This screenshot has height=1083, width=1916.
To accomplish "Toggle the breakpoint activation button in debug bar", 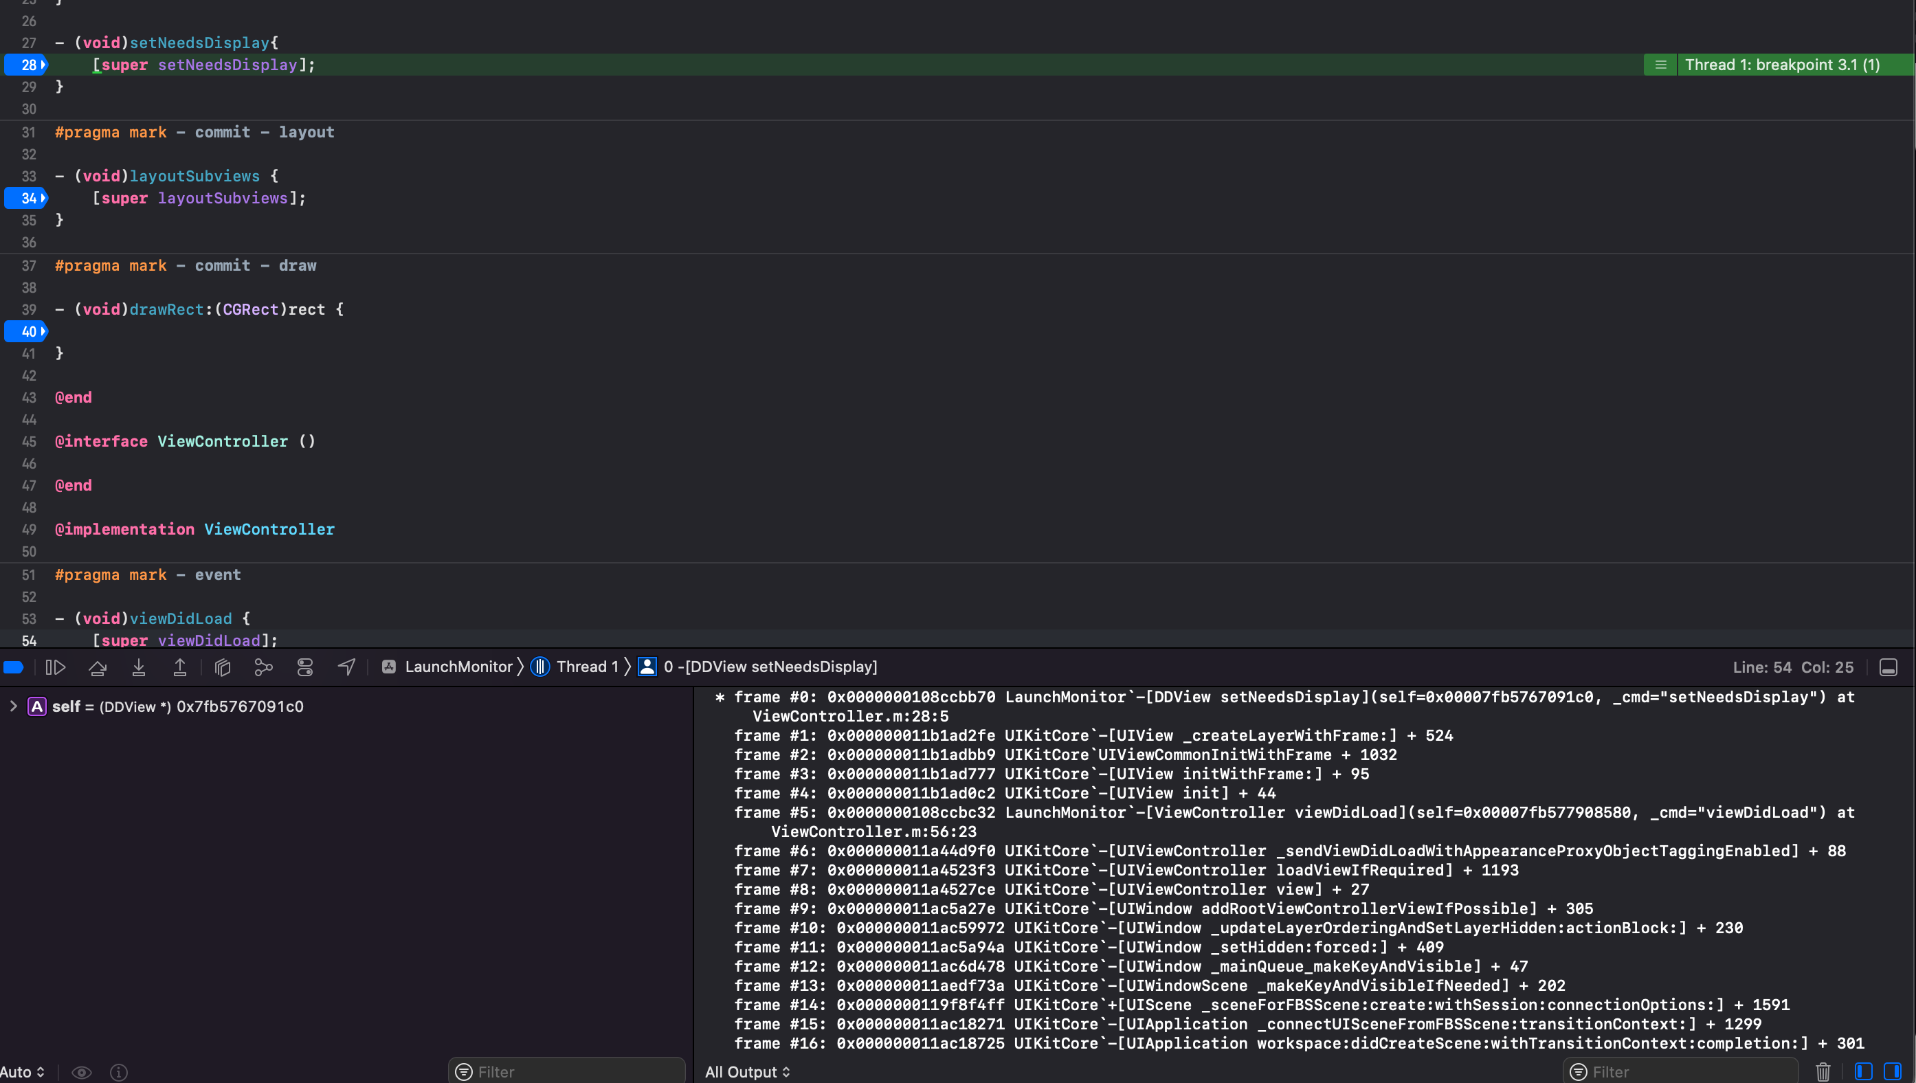I will pyautogui.click(x=13, y=667).
